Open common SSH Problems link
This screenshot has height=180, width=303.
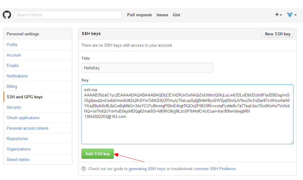215,169
